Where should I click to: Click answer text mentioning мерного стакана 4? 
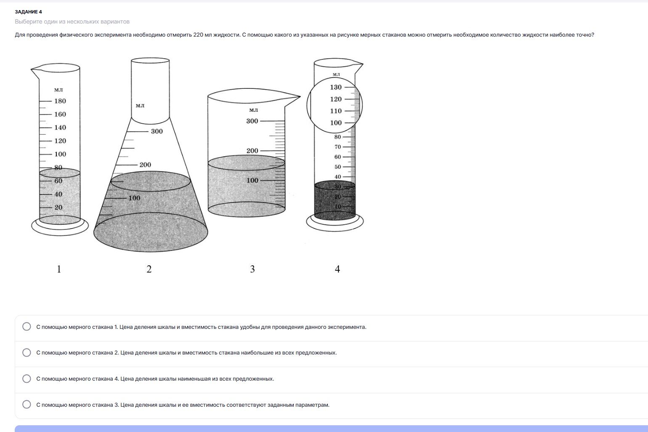point(155,379)
